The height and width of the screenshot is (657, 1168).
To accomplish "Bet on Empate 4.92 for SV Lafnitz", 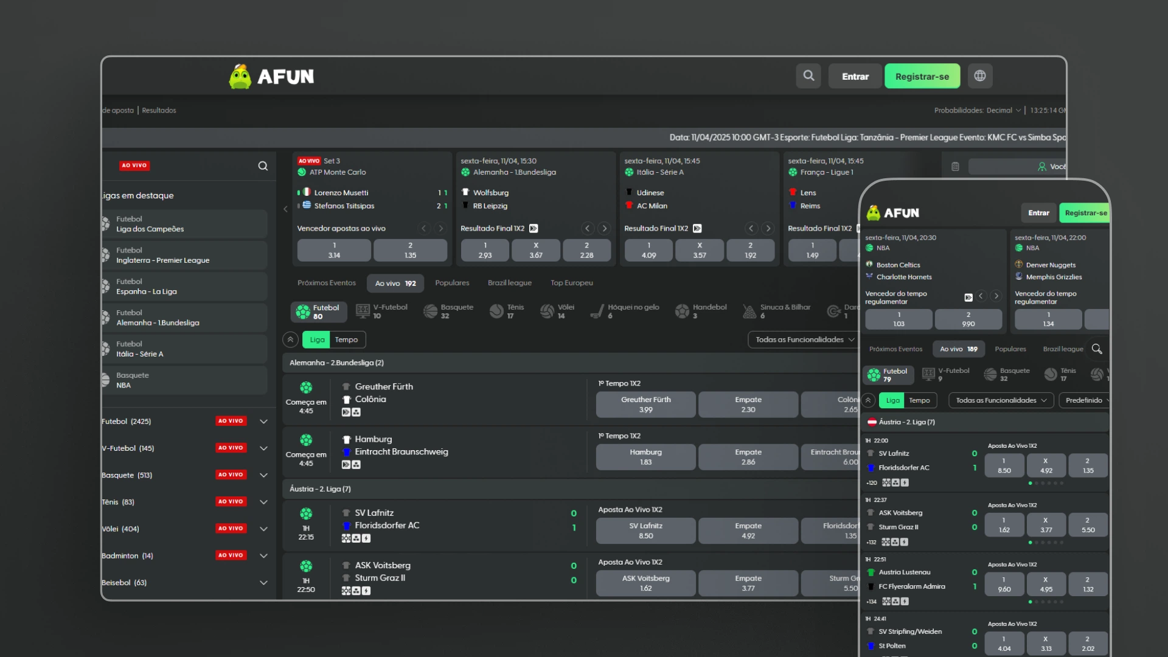I will coord(748,530).
